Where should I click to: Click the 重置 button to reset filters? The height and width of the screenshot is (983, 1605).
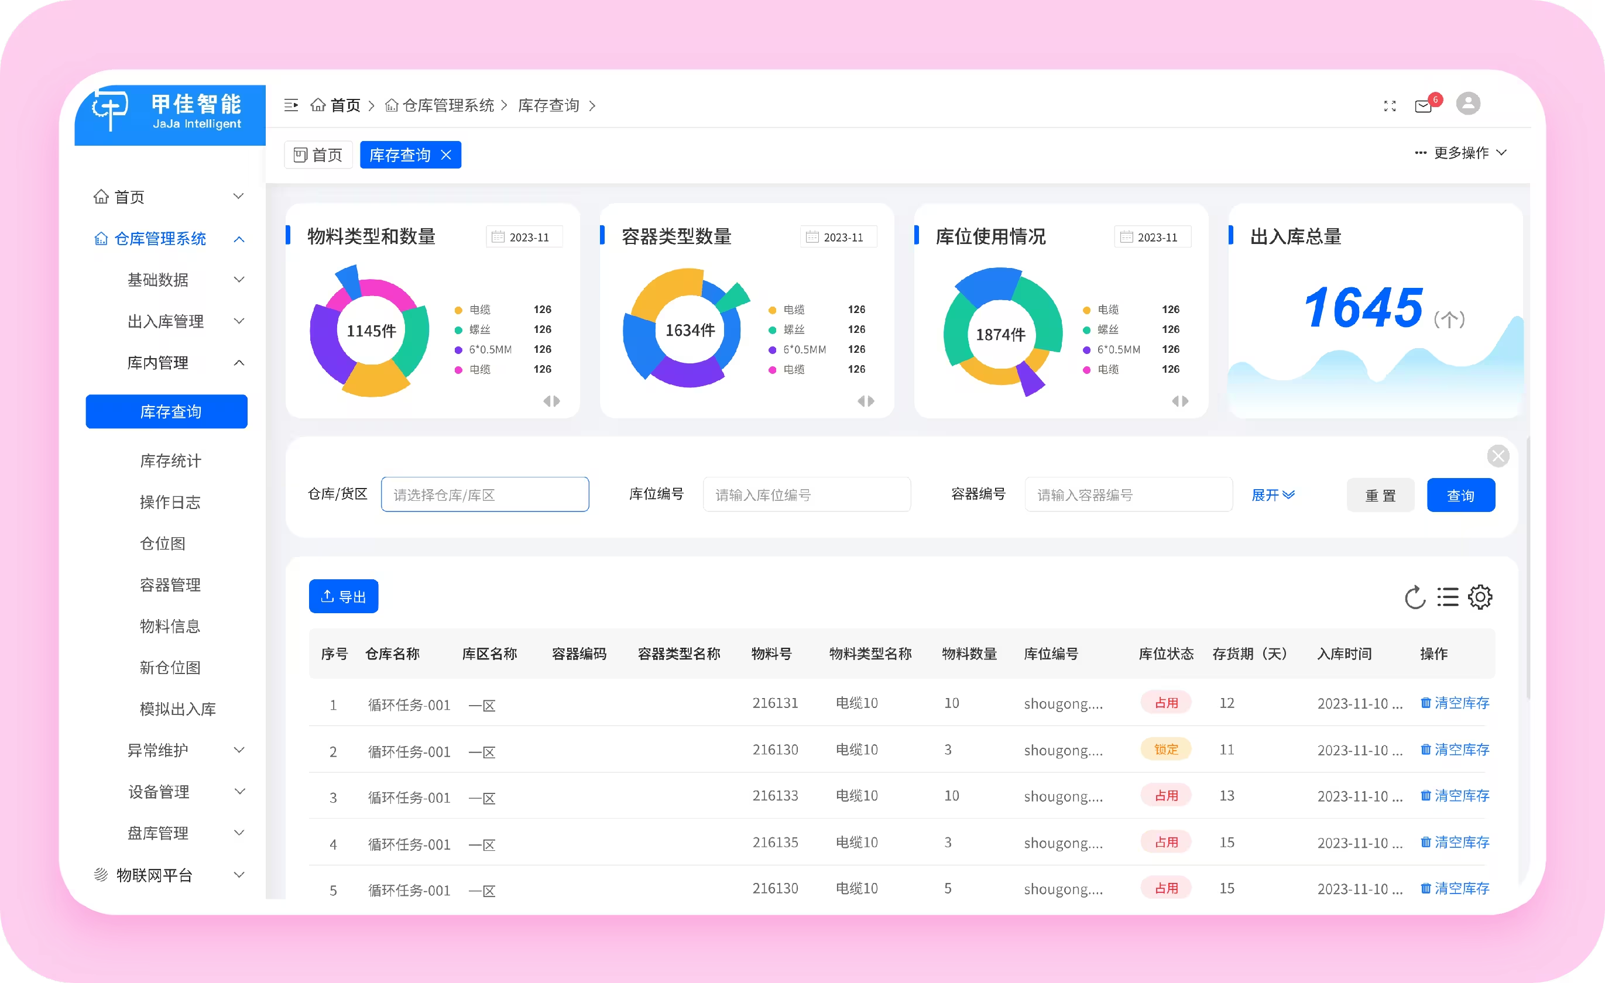coord(1380,495)
